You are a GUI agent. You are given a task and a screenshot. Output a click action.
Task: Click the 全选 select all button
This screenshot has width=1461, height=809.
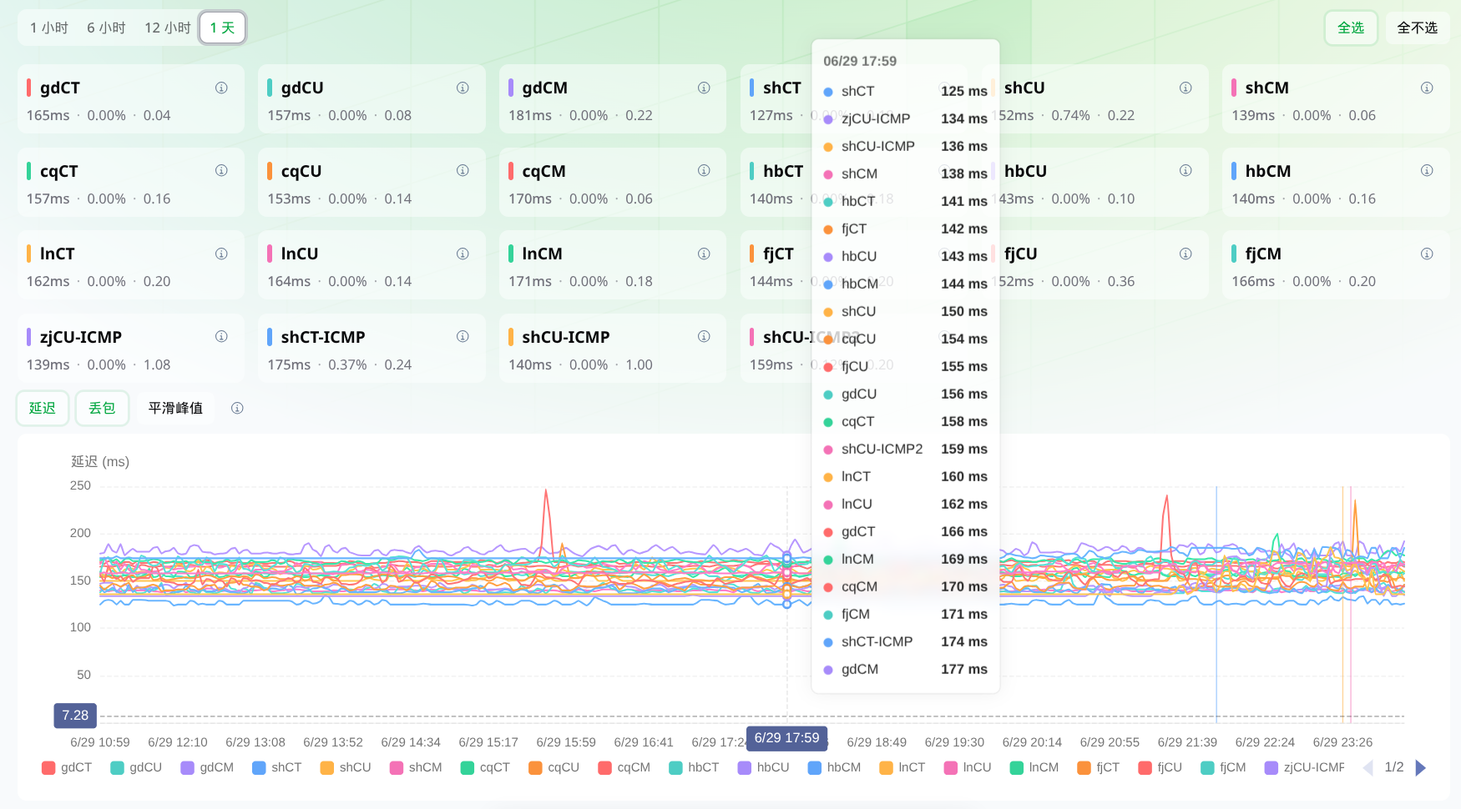pyautogui.click(x=1351, y=28)
